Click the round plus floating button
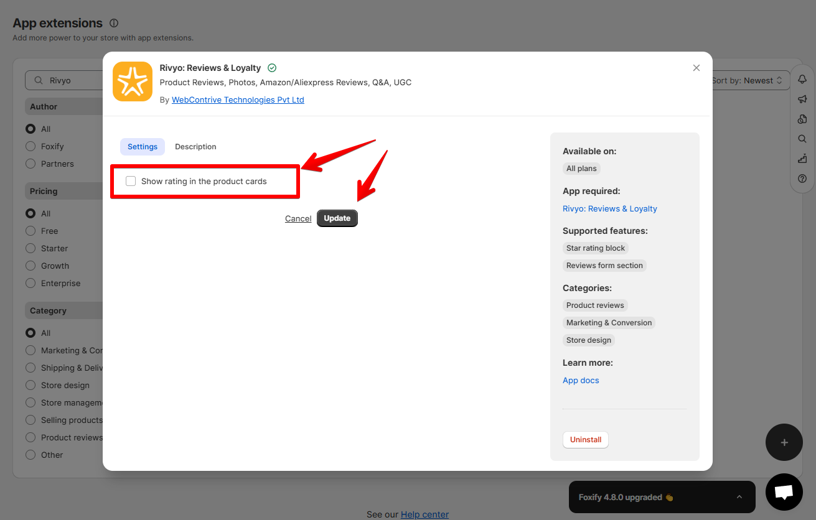Image resolution: width=816 pixels, height=520 pixels. [784, 442]
